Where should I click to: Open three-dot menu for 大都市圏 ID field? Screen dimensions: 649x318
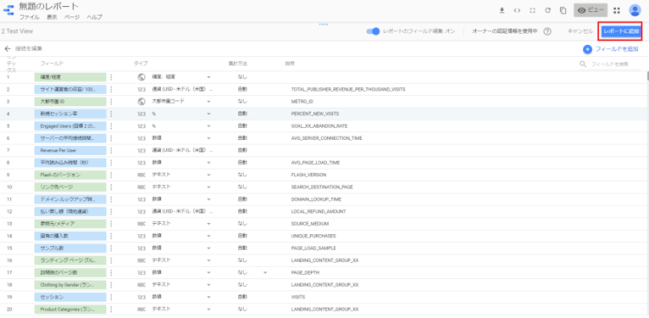111,101
